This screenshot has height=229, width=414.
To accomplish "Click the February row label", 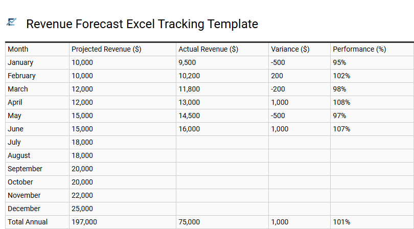I will click(x=21, y=76).
